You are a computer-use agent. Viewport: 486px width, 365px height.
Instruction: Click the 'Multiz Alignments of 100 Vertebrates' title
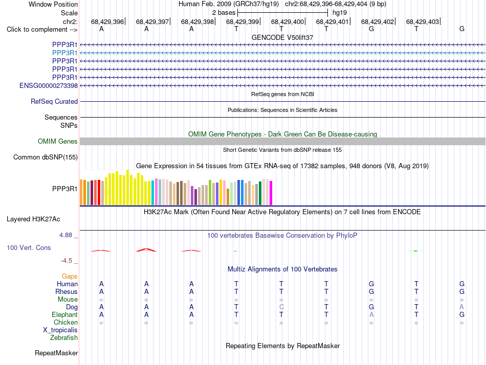pos(282,269)
